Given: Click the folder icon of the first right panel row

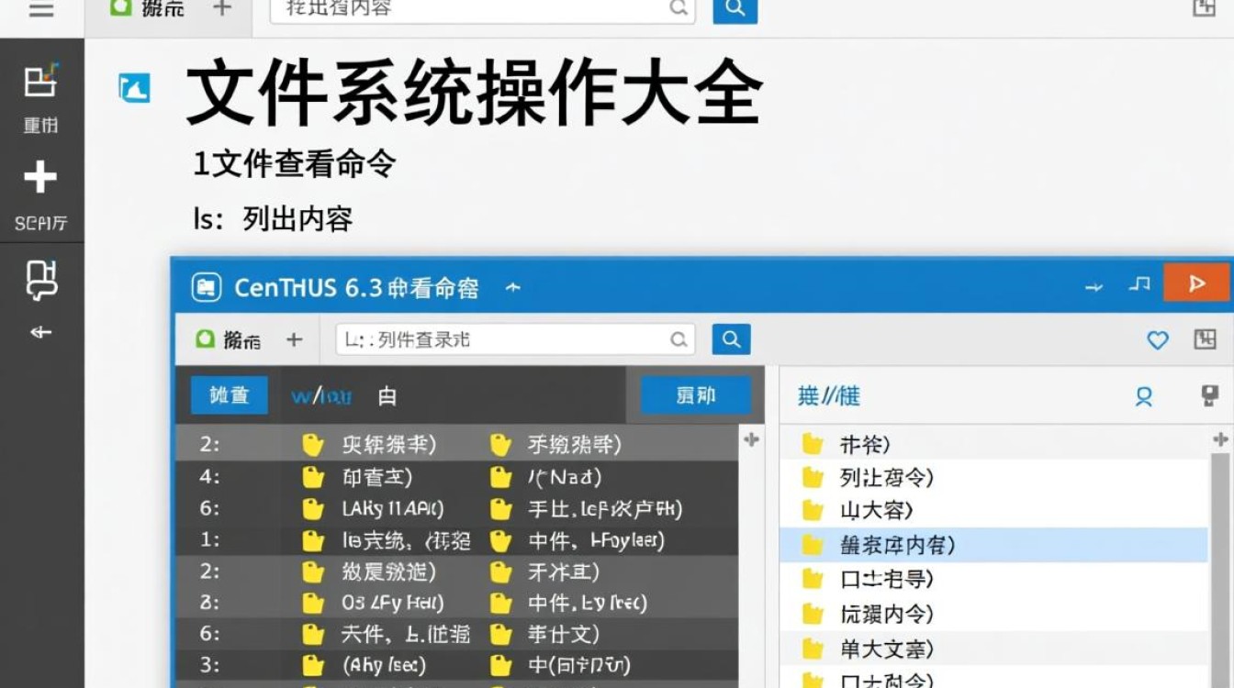Looking at the screenshot, I should 813,445.
